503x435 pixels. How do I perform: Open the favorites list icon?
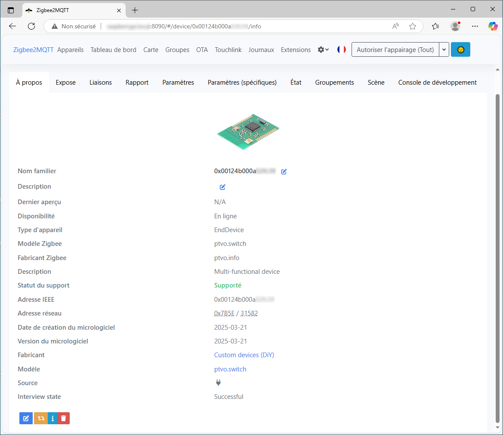pyautogui.click(x=435, y=26)
